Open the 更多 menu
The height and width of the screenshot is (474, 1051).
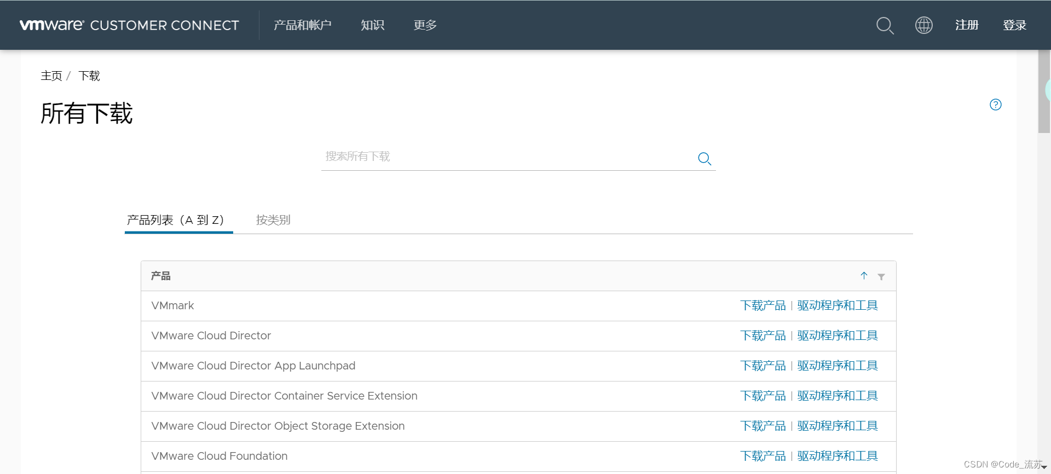coord(425,25)
